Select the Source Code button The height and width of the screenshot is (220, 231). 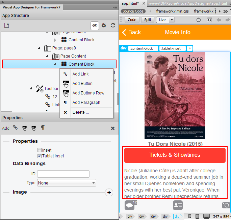click(133, 11)
